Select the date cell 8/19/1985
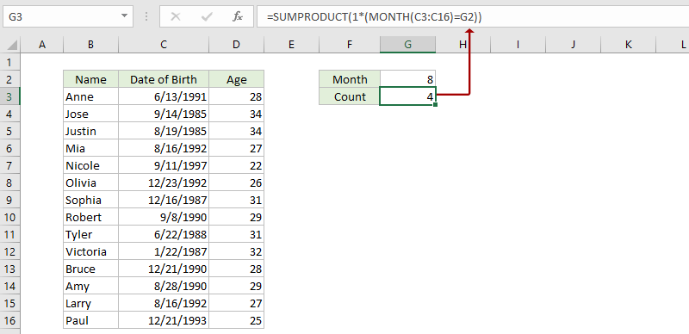Screen dimensions: 689x334 164,131
